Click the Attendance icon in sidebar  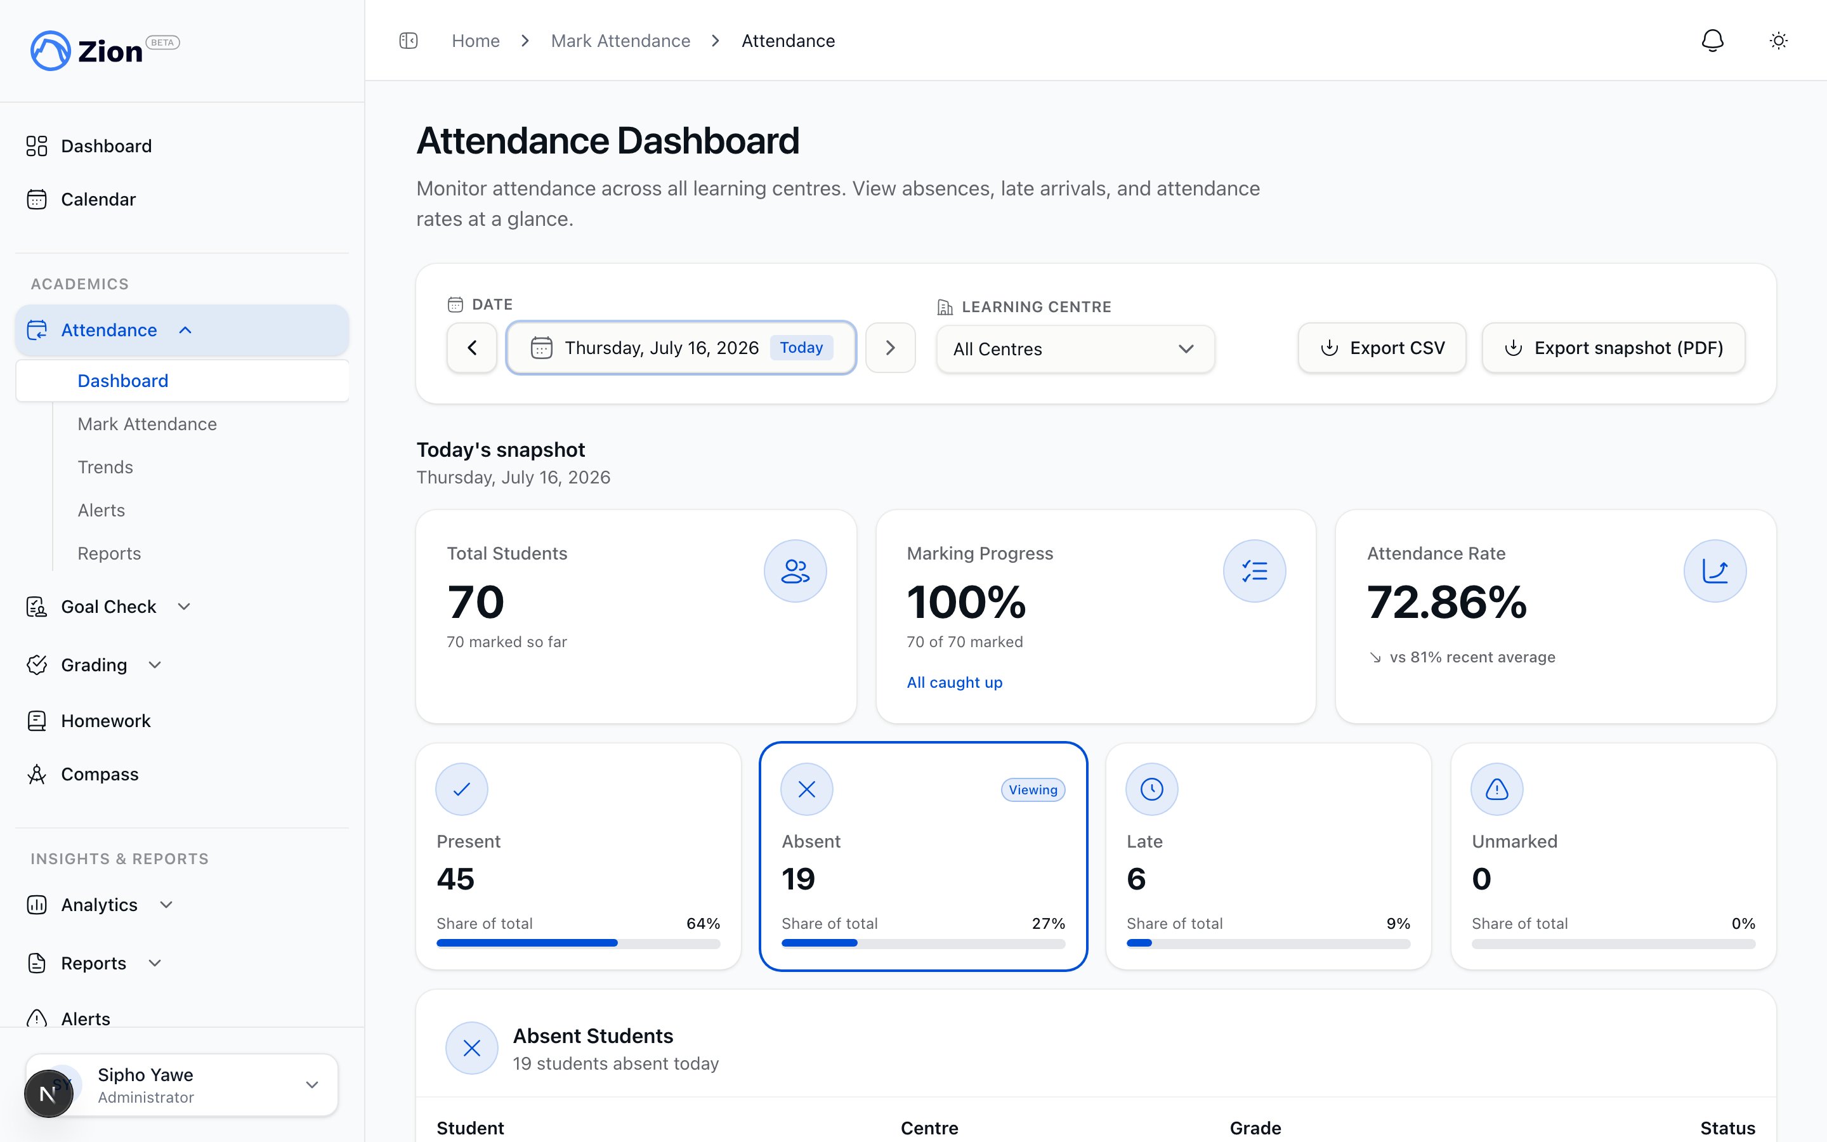point(37,330)
